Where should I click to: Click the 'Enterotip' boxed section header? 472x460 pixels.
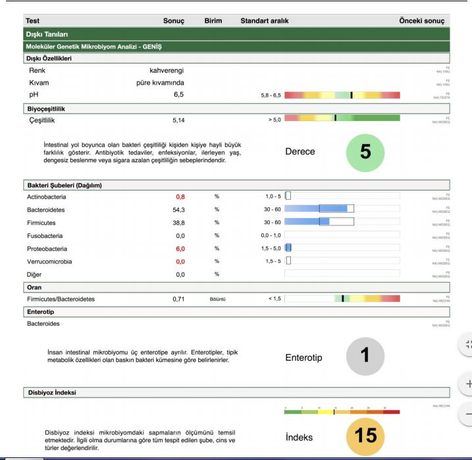pyautogui.click(x=236, y=312)
